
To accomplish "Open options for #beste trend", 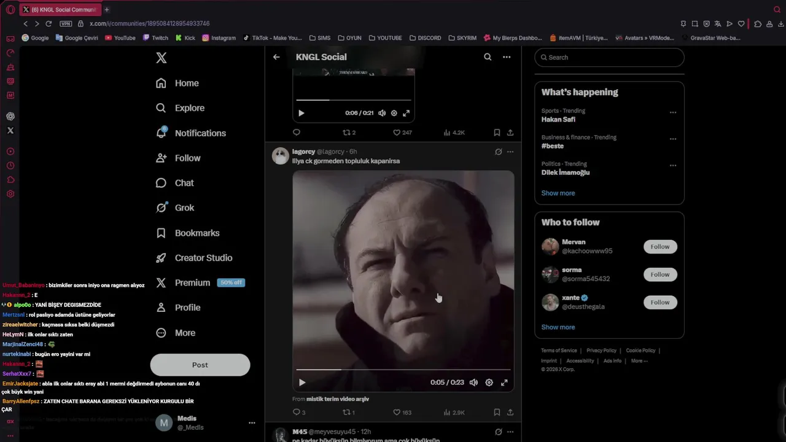I will tap(673, 139).
